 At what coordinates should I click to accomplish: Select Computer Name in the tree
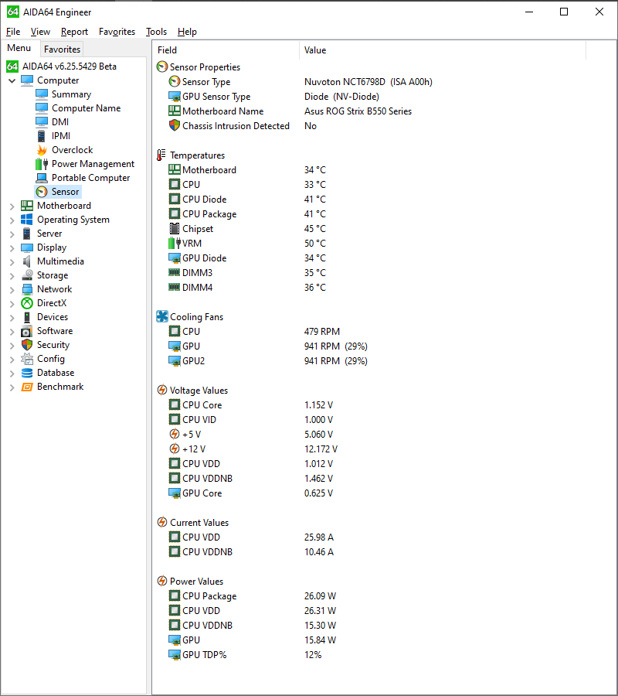86,107
